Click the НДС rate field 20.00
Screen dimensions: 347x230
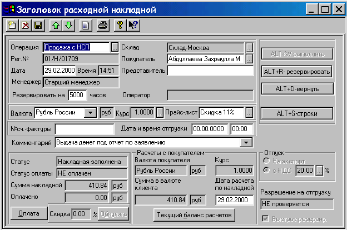[305, 171]
